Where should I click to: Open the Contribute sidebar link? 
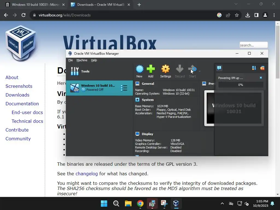[17, 130]
